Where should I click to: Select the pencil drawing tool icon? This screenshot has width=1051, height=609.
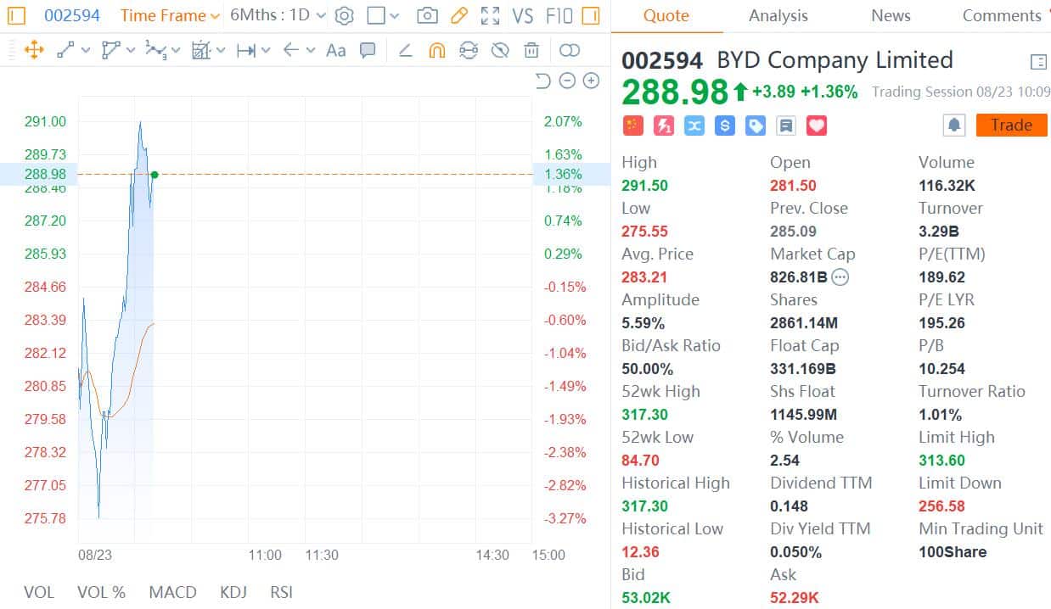458,15
